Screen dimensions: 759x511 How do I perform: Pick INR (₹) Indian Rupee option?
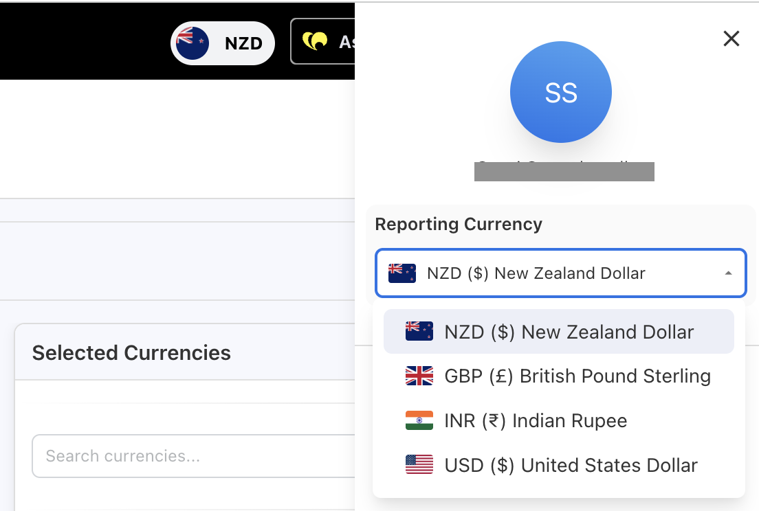point(536,420)
